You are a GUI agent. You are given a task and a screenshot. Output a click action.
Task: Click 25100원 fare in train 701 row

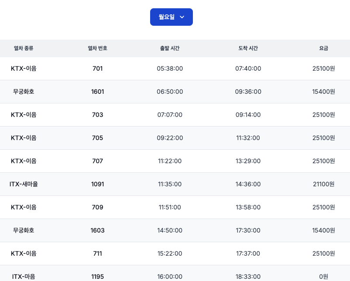point(323,69)
